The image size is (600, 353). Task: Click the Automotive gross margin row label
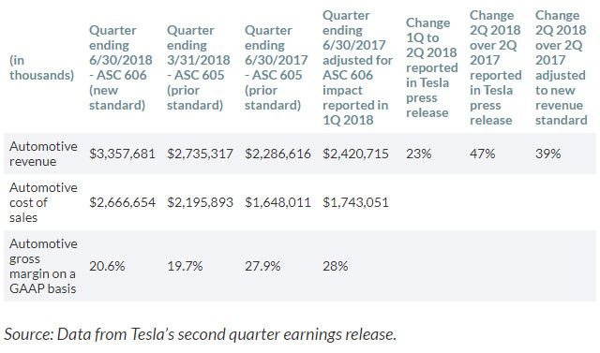(43, 266)
